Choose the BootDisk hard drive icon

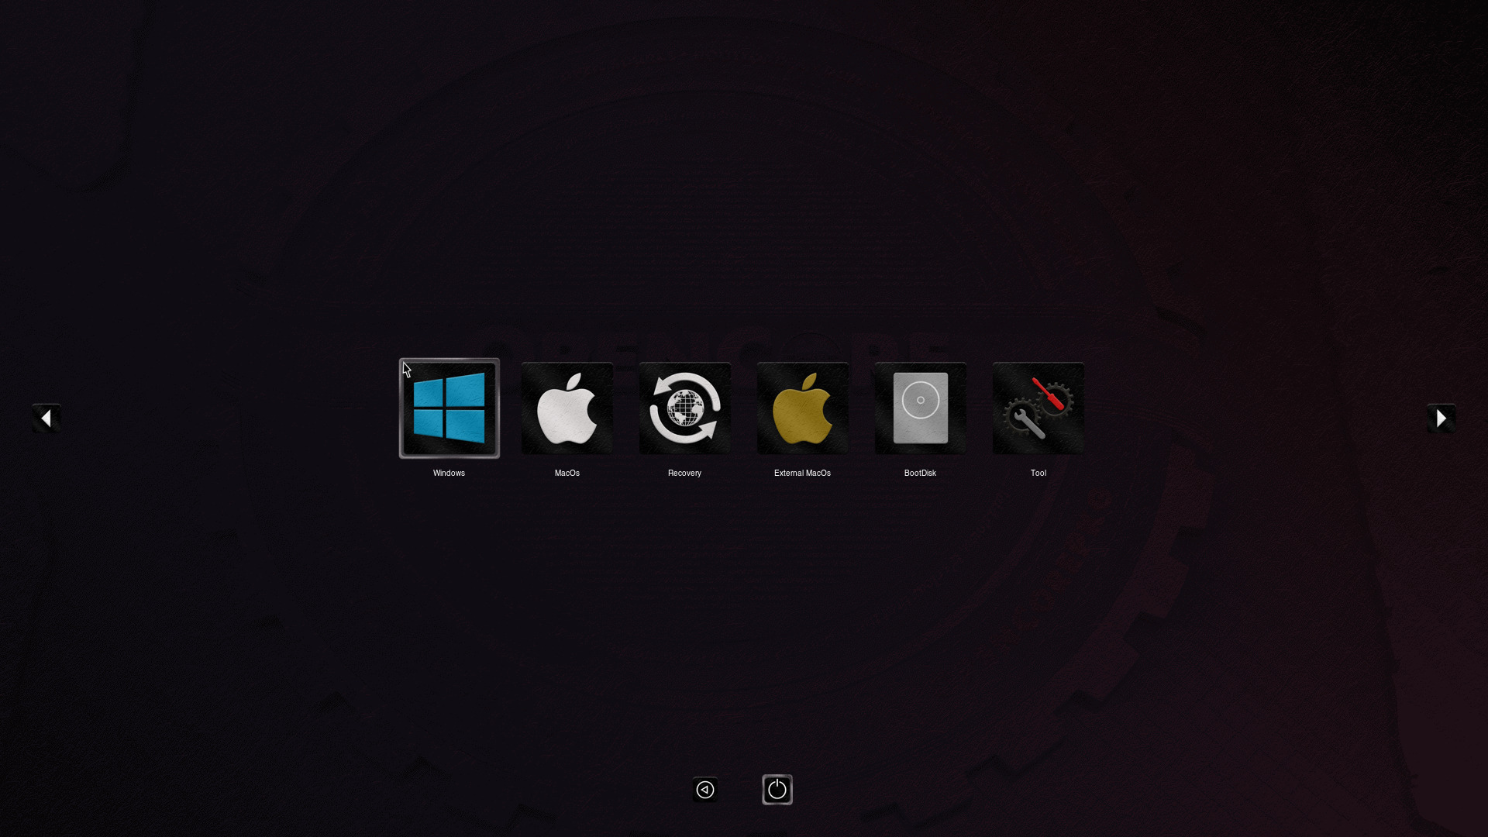(920, 408)
